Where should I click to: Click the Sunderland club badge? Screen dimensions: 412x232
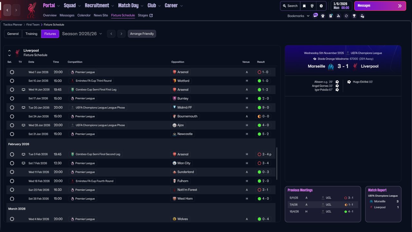pyautogui.click(x=174, y=172)
